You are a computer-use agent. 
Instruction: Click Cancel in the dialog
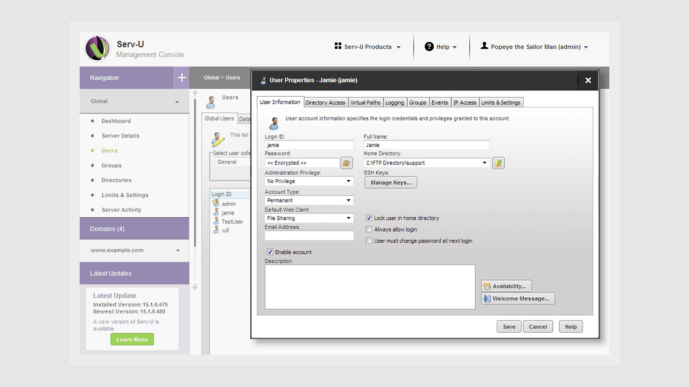(x=538, y=326)
